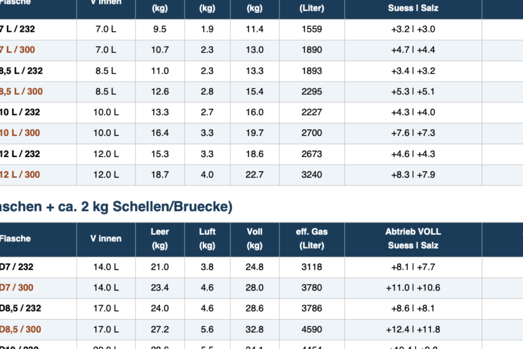Select the D8,5 / 232 row label
Viewport: 523px width, 349px height.
21,308
